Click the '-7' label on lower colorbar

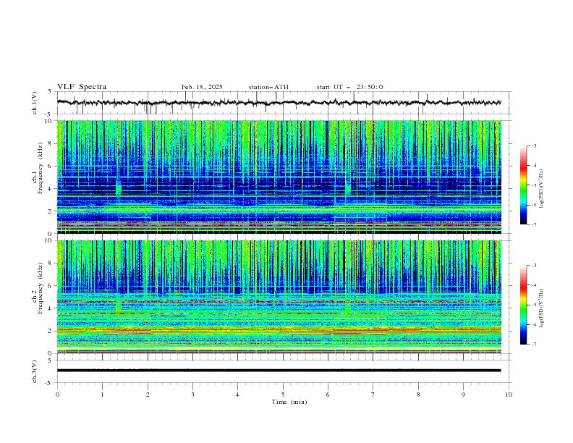point(533,345)
